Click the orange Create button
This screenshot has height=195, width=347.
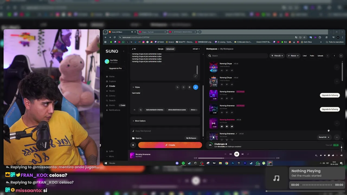(x=170, y=145)
